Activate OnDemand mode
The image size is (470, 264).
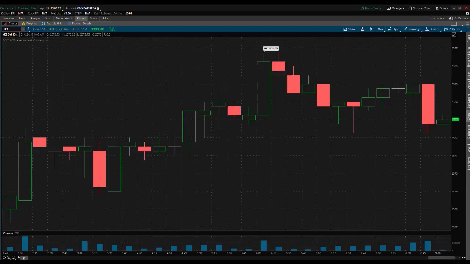pos(459,18)
